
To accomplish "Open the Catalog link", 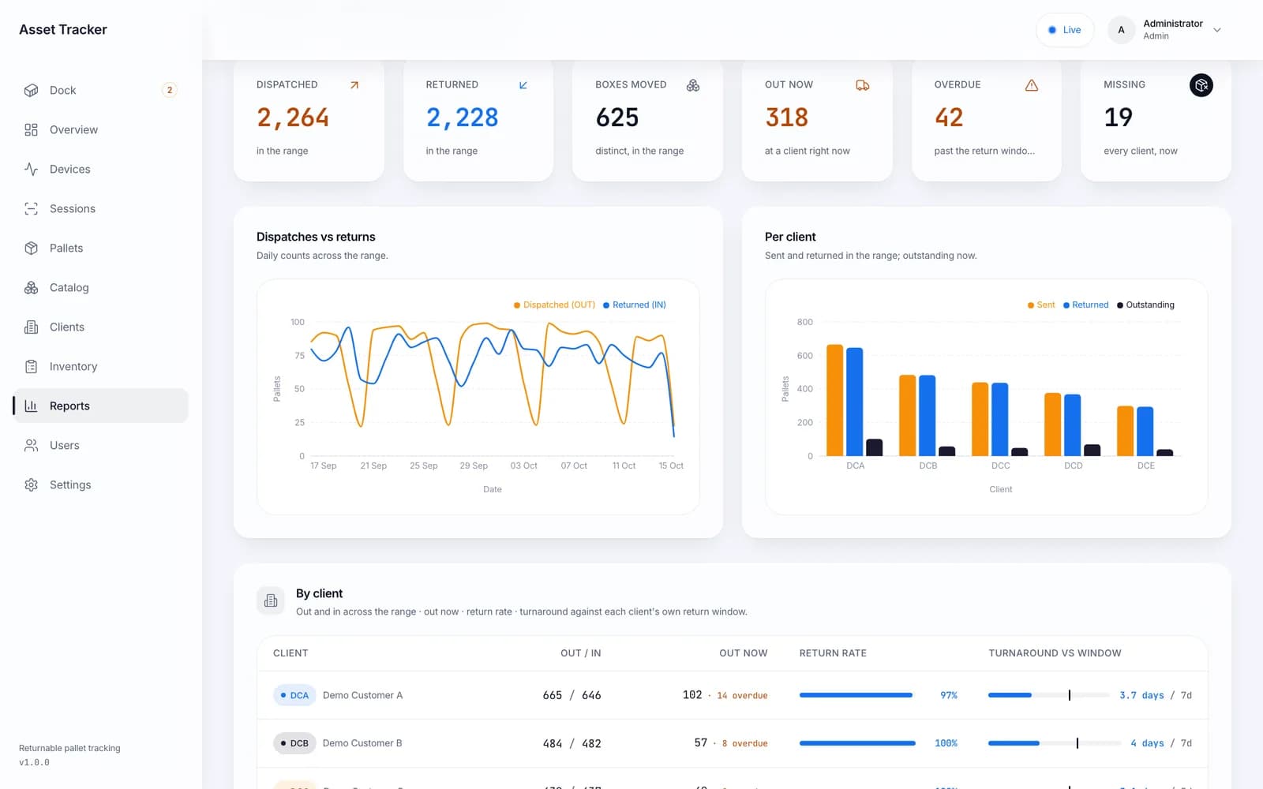I will point(100,287).
